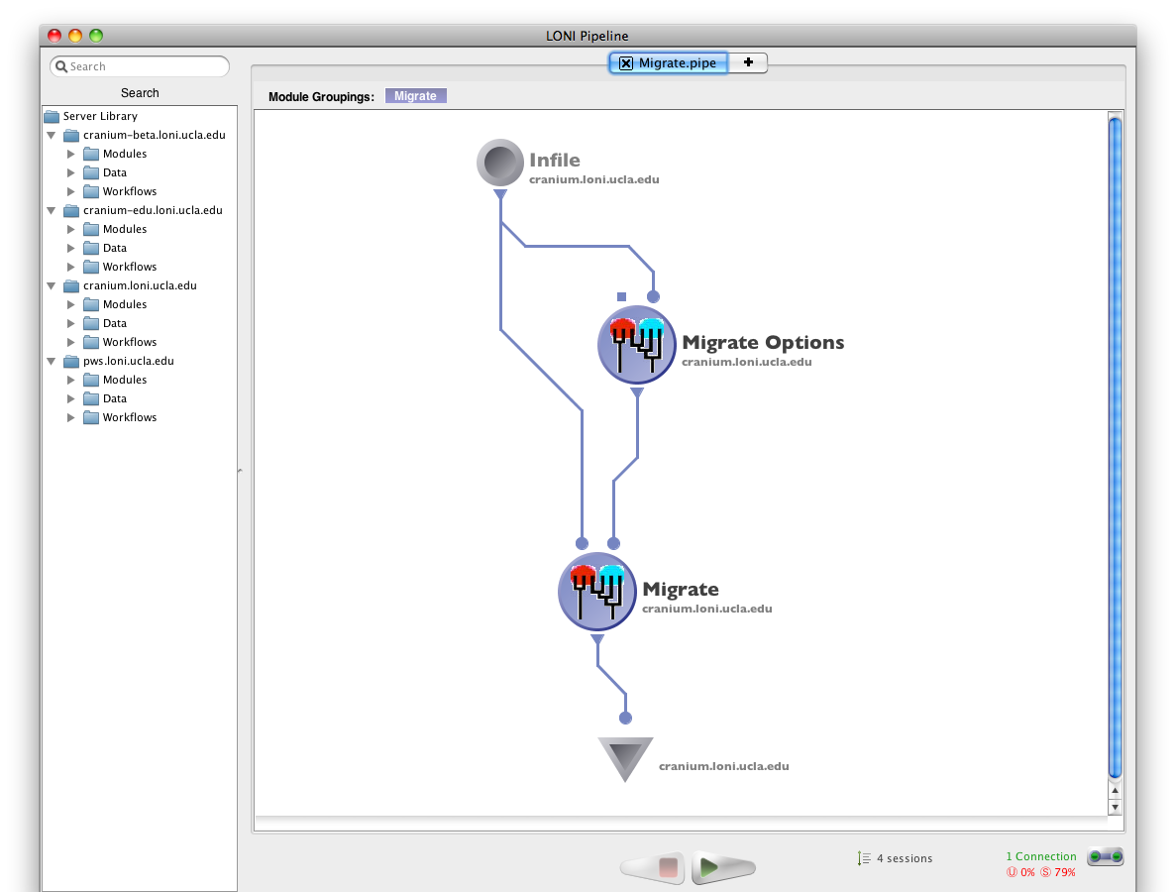Stop the workflow with the stop button
This screenshot has height=892, width=1176.
653,868
